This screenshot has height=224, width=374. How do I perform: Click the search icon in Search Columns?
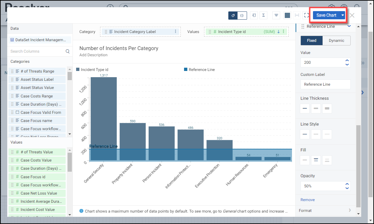(68, 51)
